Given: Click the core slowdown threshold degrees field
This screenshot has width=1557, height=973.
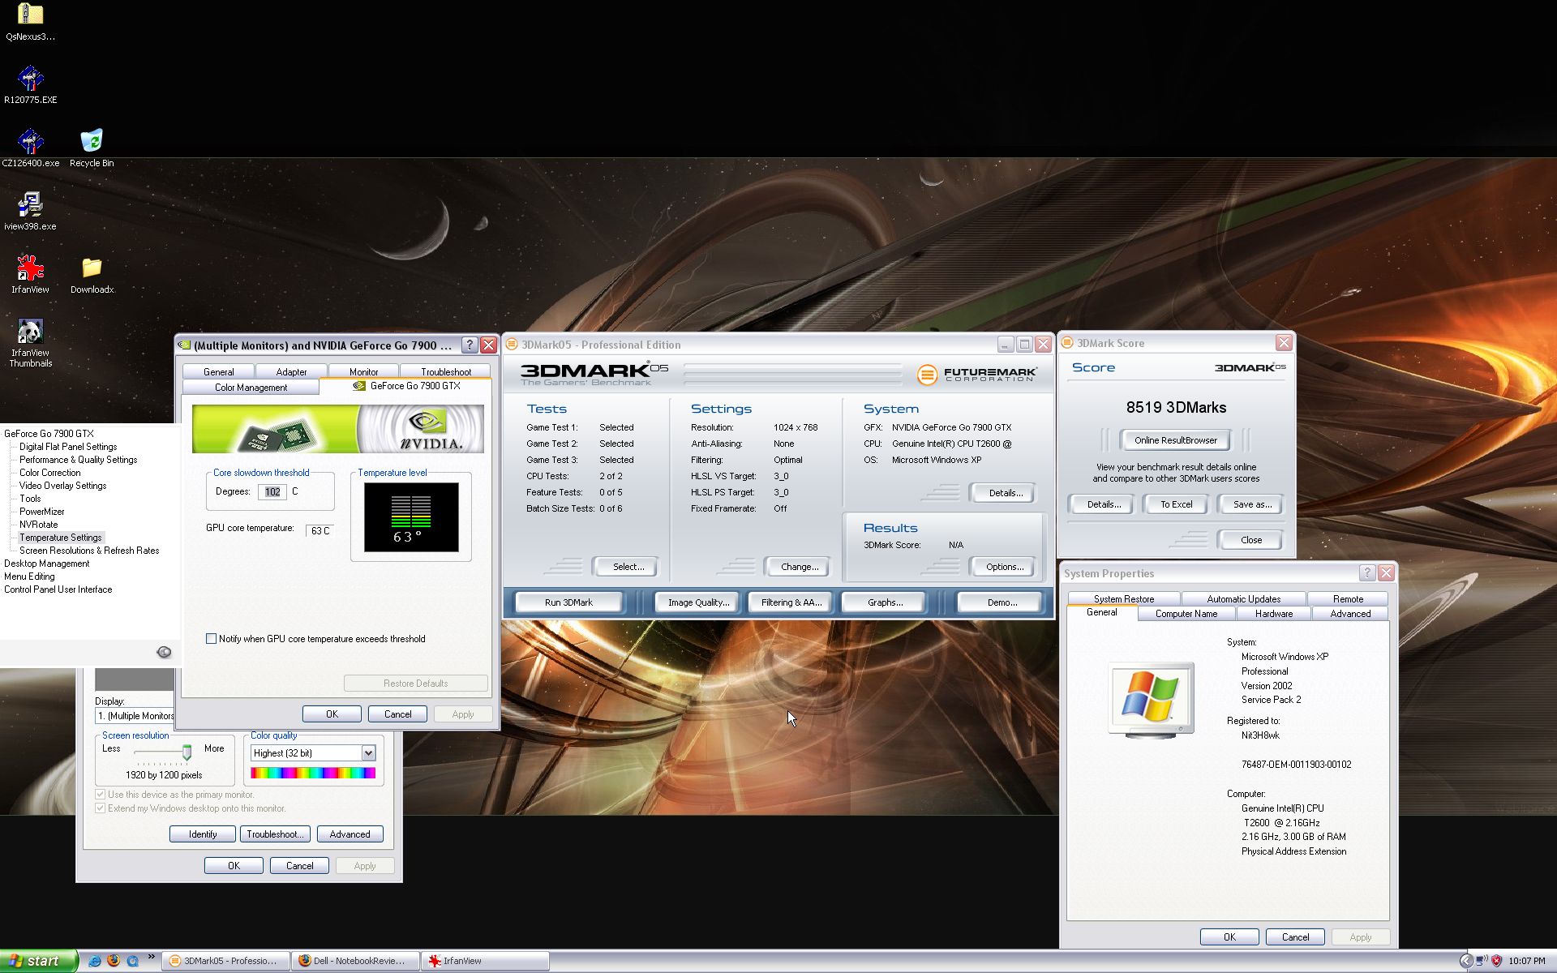Looking at the screenshot, I should click(x=272, y=491).
